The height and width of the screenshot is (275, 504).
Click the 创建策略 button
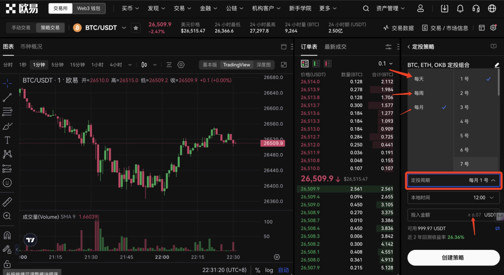click(453, 257)
